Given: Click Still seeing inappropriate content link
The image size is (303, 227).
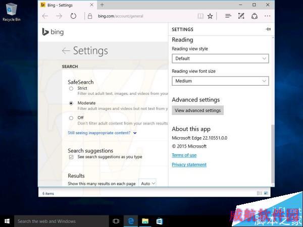Looking at the screenshot, I should pos(99,133).
